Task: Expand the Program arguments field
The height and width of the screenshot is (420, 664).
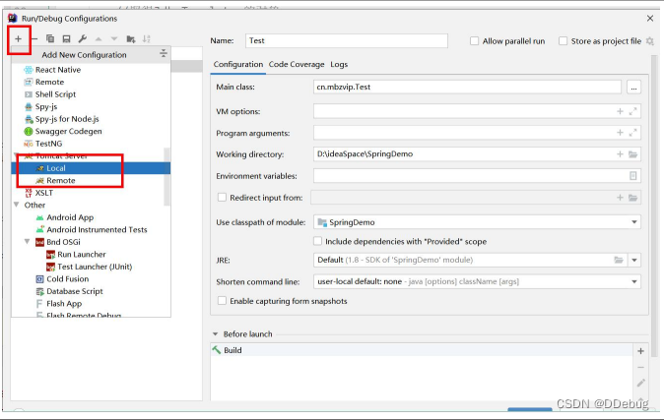Action: click(632, 133)
